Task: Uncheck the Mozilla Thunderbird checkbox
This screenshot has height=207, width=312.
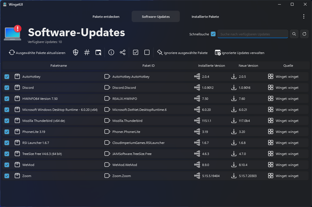Action: pos(7,120)
